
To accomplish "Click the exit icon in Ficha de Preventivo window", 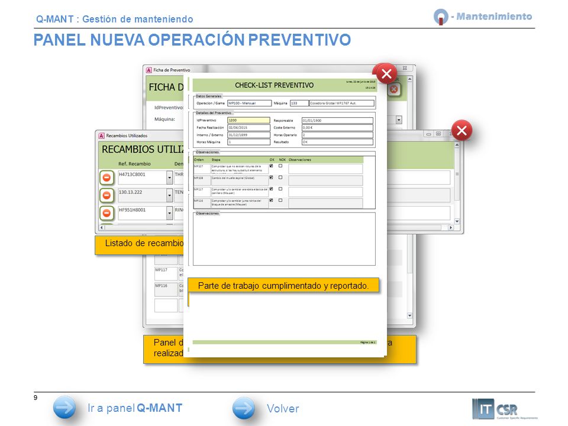I will coord(394,89).
